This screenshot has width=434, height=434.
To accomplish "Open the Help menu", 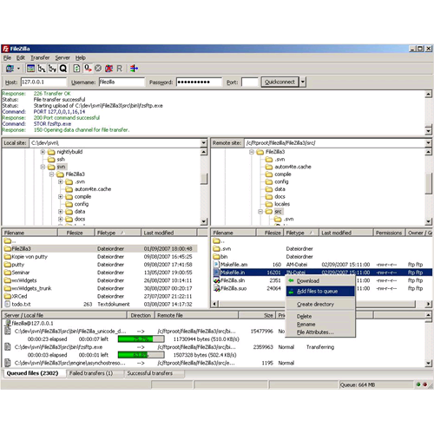I will (x=81, y=58).
